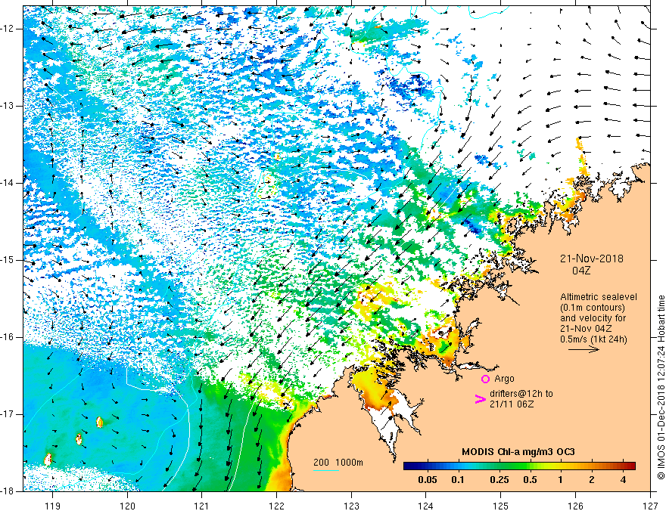Click the magenta Argo circle legend marker
666x514 pixels.
(x=485, y=379)
